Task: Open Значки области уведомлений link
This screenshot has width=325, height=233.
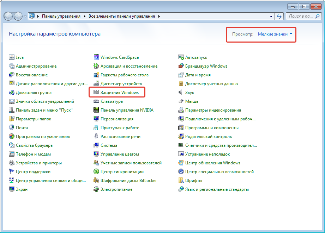Action: coord(45,101)
